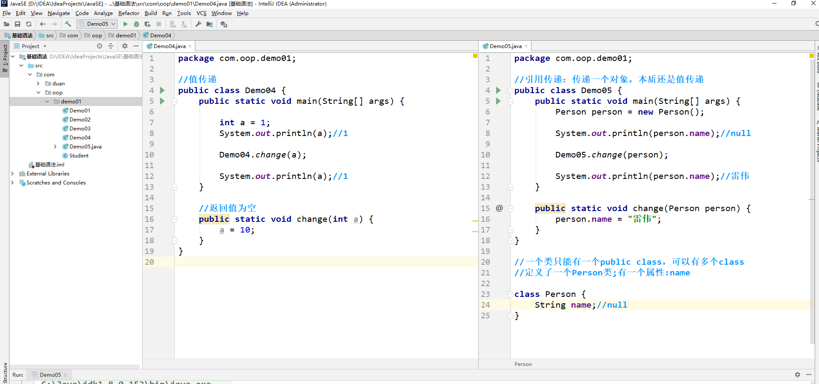This screenshot has width=819, height=384.
Task: Expand Scratches and Consoles node
Action: pos(12,183)
